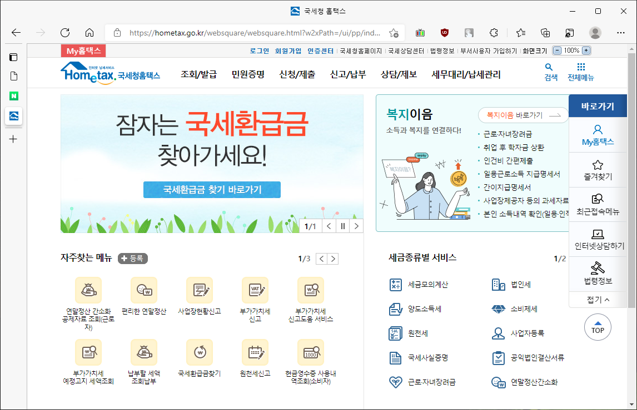
Task: Click the 회원가입 link
Action: pyautogui.click(x=288, y=50)
